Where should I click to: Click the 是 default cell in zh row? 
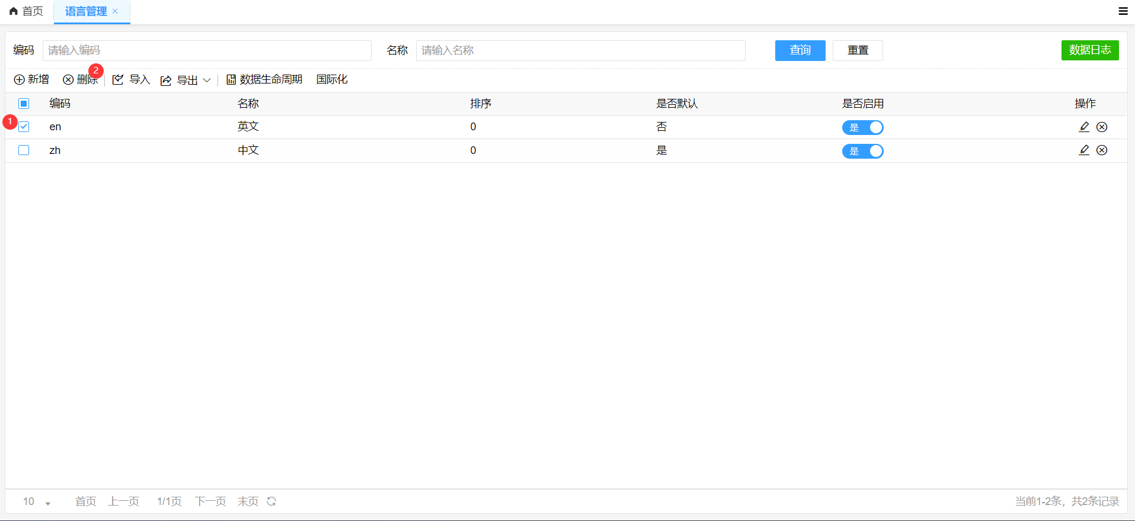(x=661, y=150)
